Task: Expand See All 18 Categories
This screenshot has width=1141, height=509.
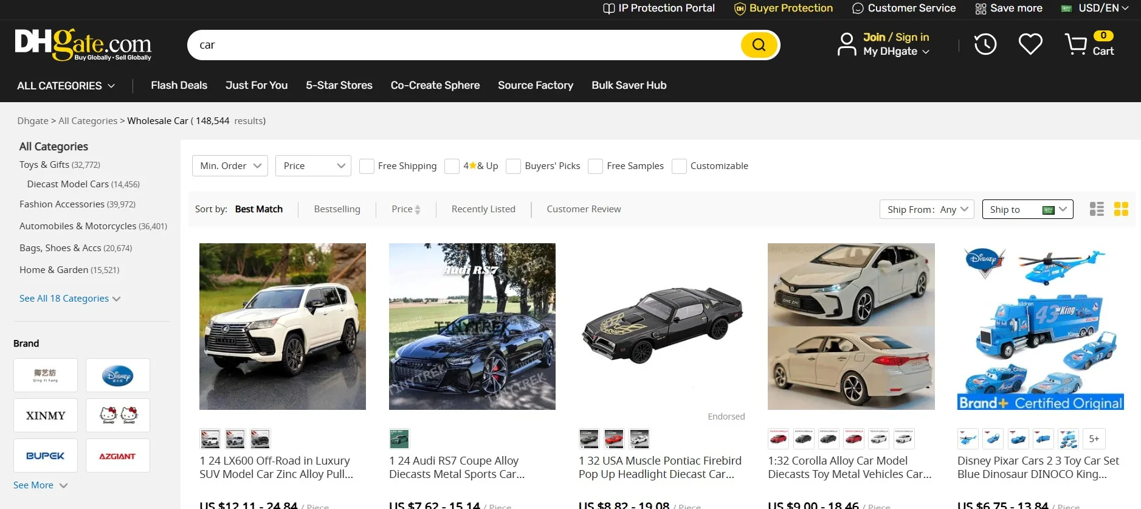Action: point(70,299)
